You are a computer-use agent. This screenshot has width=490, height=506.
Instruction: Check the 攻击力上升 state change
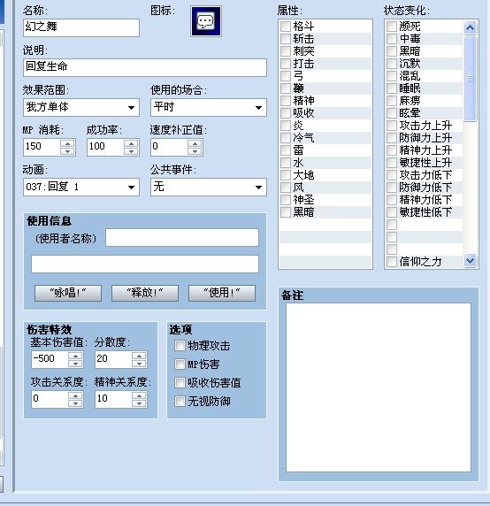coord(392,126)
